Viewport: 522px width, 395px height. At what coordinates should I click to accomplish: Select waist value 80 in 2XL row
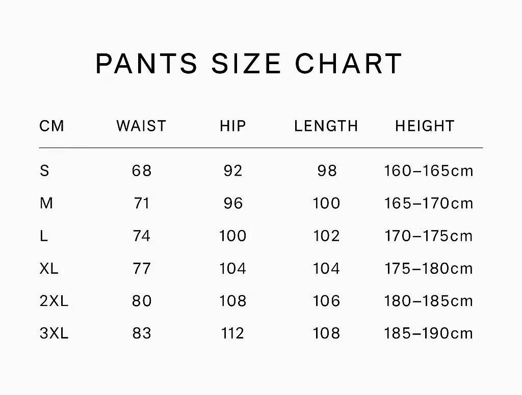(142, 301)
